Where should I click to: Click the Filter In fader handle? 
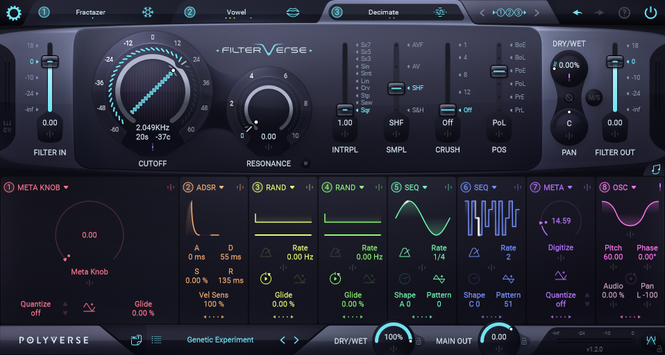[49, 62]
